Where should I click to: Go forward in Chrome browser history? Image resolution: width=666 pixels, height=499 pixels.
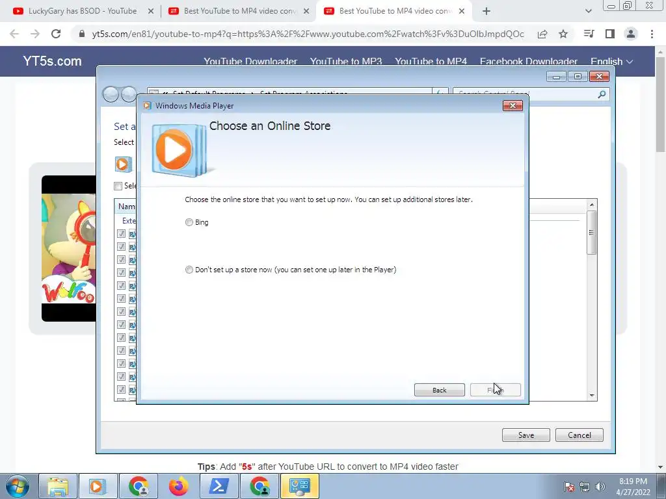[35, 34]
